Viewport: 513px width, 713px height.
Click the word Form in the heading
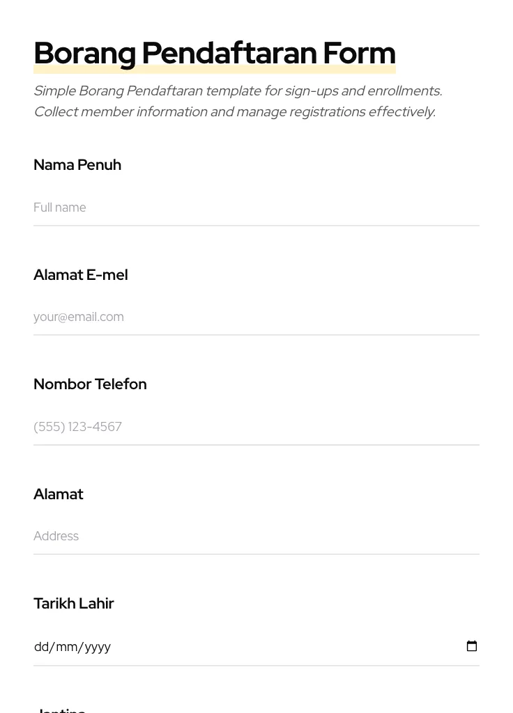click(359, 54)
